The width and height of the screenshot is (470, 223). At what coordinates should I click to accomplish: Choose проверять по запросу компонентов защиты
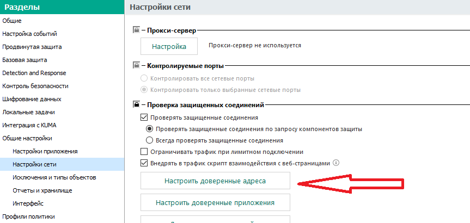pyautogui.click(x=150, y=129)
